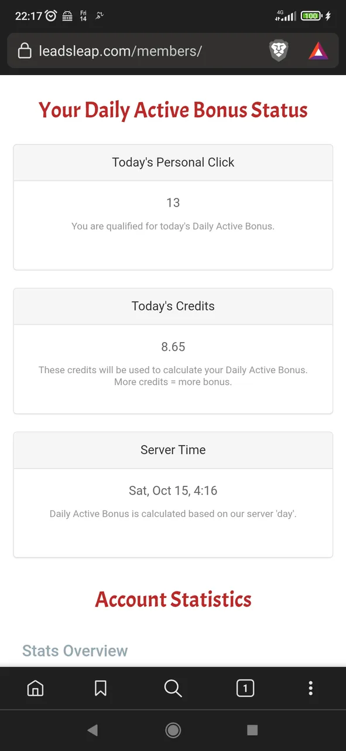Open the bookmarks icon in bottom bar
346x751 pixels.
[x=101, y=688]
